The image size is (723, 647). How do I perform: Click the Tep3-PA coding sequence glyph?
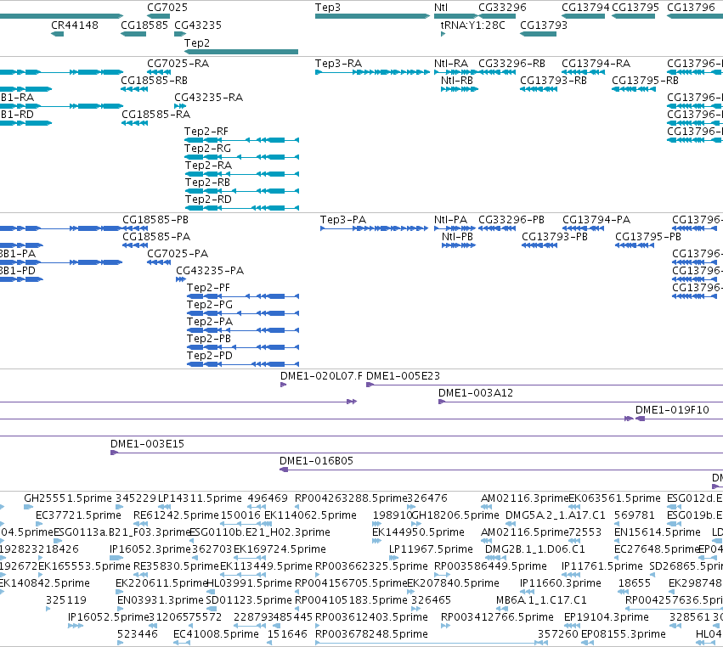375,228
